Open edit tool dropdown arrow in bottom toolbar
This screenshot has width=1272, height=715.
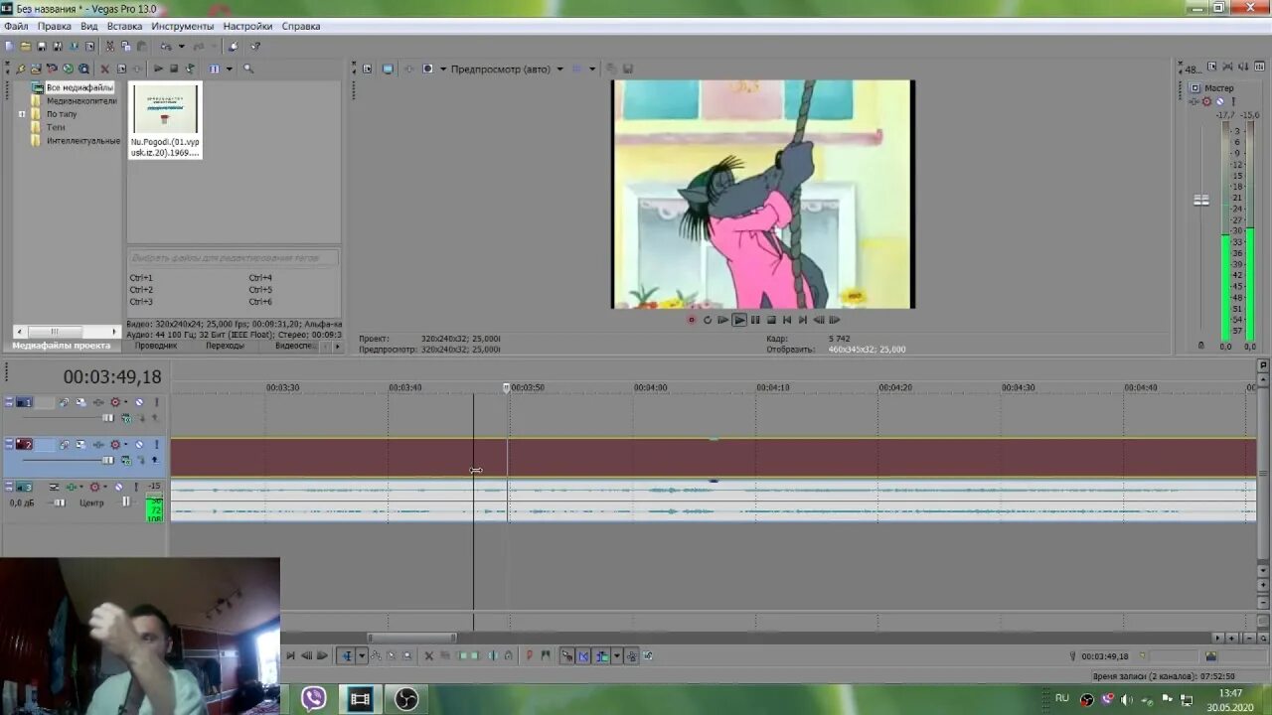coord(362,655)
